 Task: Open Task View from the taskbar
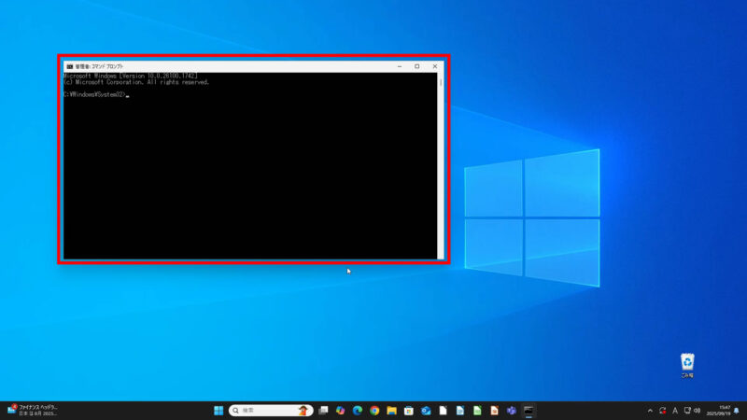coord(324,411)
